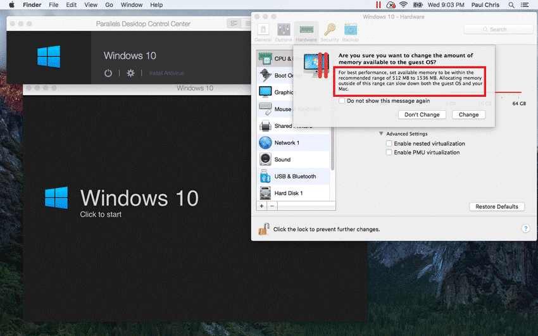Remove hardware device with minus button
This screenshot has width=538, height=336.
point(272,206)
